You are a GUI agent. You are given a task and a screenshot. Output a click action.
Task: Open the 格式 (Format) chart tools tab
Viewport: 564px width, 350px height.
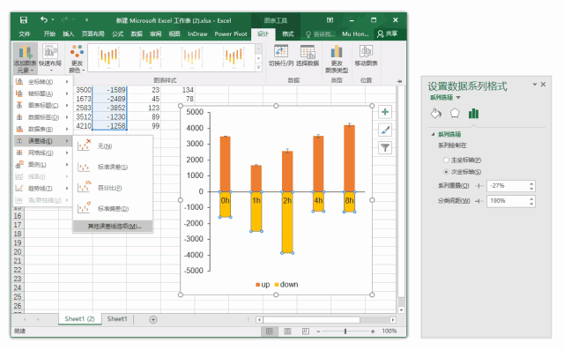click(288, 34)
